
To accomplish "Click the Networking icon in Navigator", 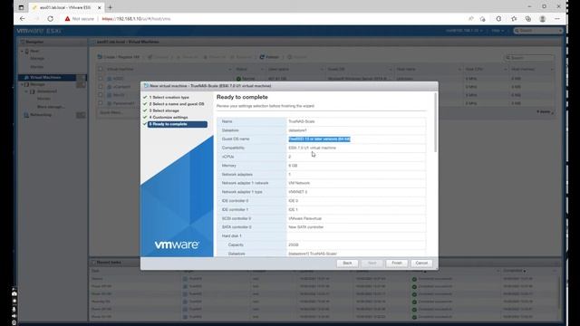I will point(26,115).
